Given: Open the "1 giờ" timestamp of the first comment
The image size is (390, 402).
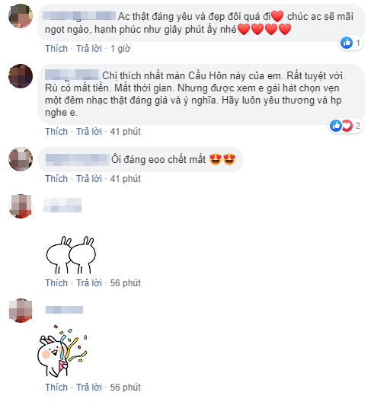Looking at the screenshot, I should pos(120,49).
